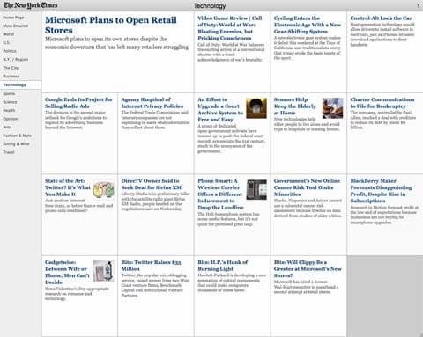Click The New York Times logo
This screenshot has width=423, height=337.
click(31, 5)
